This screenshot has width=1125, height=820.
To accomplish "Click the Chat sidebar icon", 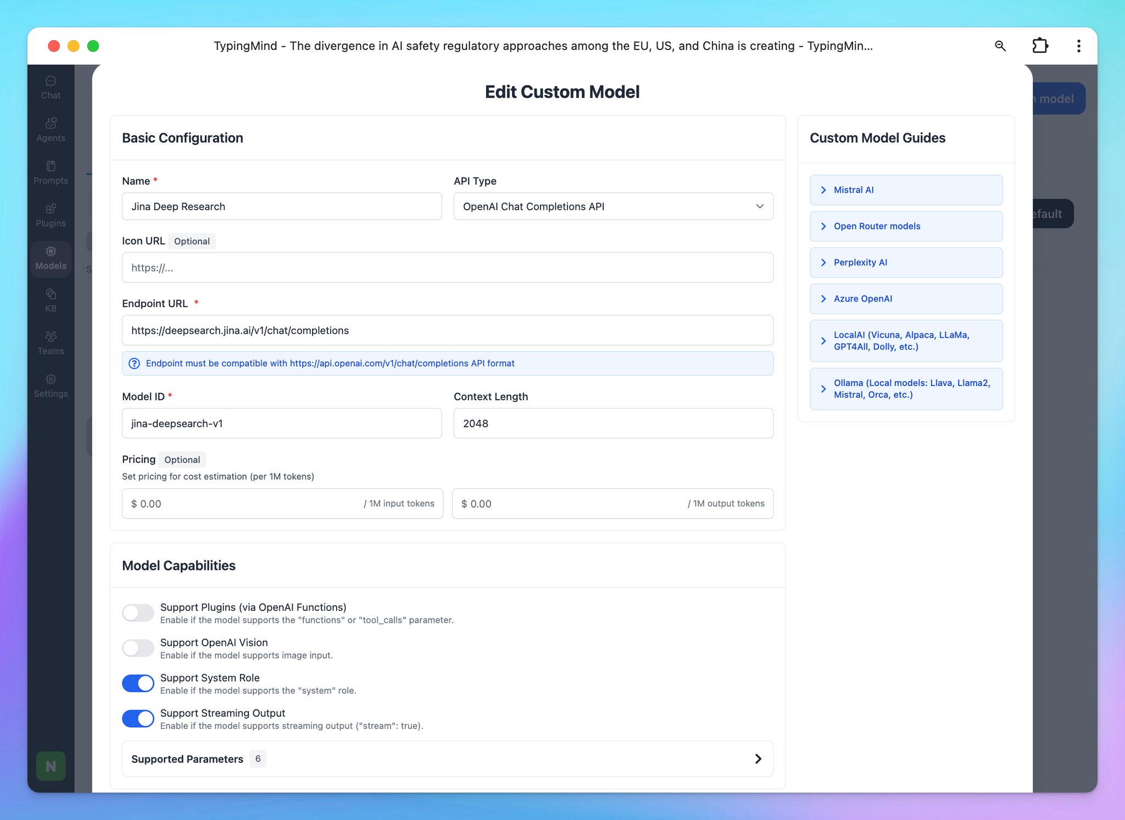I will click(x=51, y=87).
